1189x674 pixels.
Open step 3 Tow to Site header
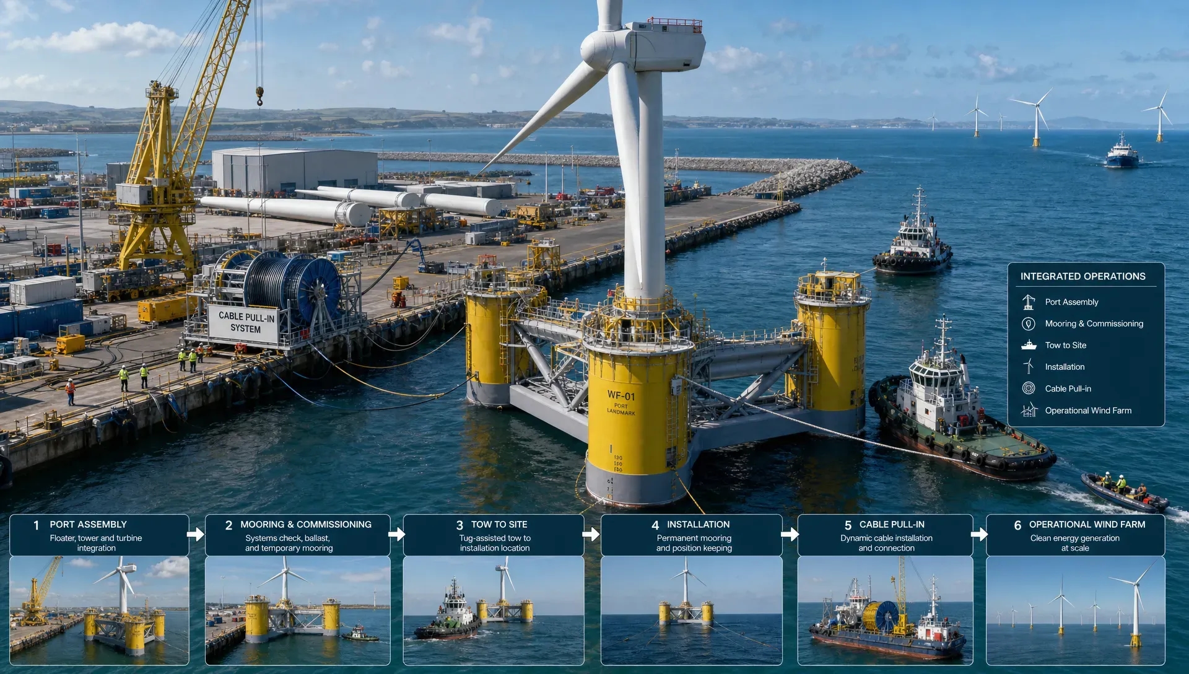[494, 535]
